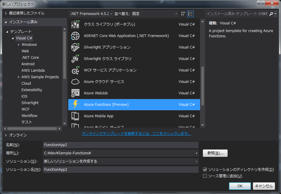Select Azure WebJob template name
The width and height of the screenshot is (281, 194).
click(96, 93)
